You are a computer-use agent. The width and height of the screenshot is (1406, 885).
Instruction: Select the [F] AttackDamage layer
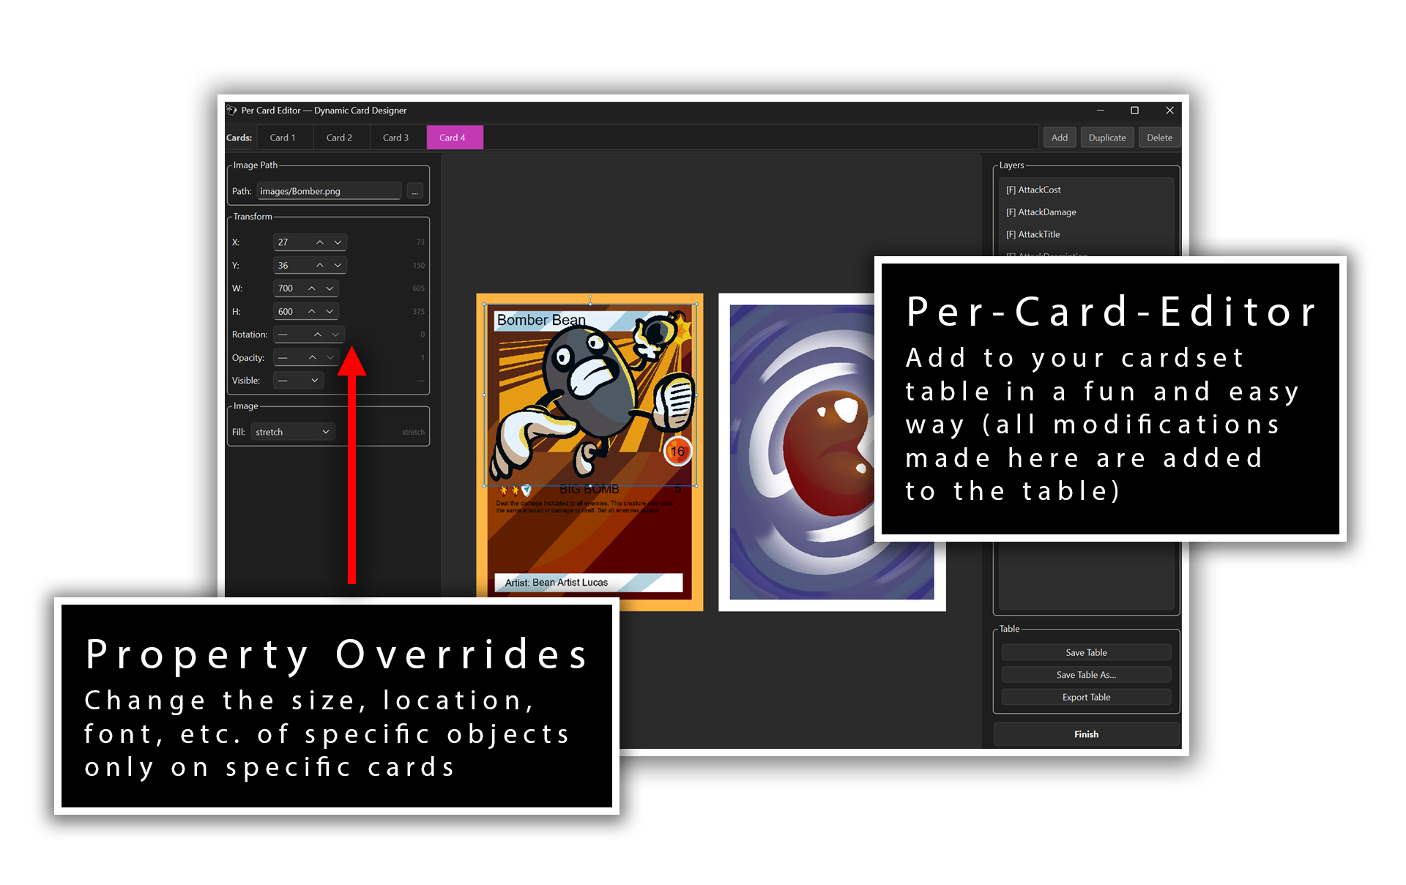tap(1087, 212)
